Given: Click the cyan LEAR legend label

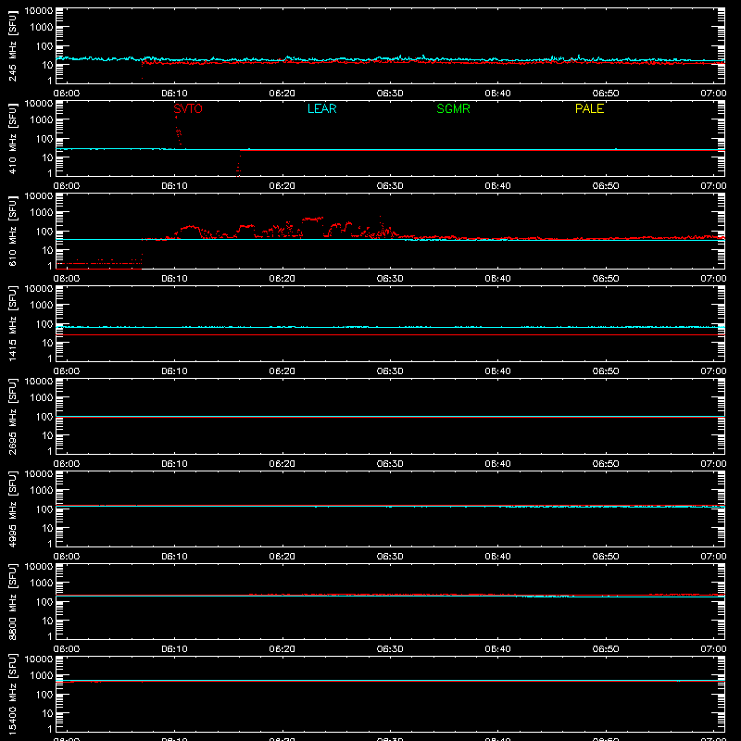Looking at the screenshot, I should (321, 108).
